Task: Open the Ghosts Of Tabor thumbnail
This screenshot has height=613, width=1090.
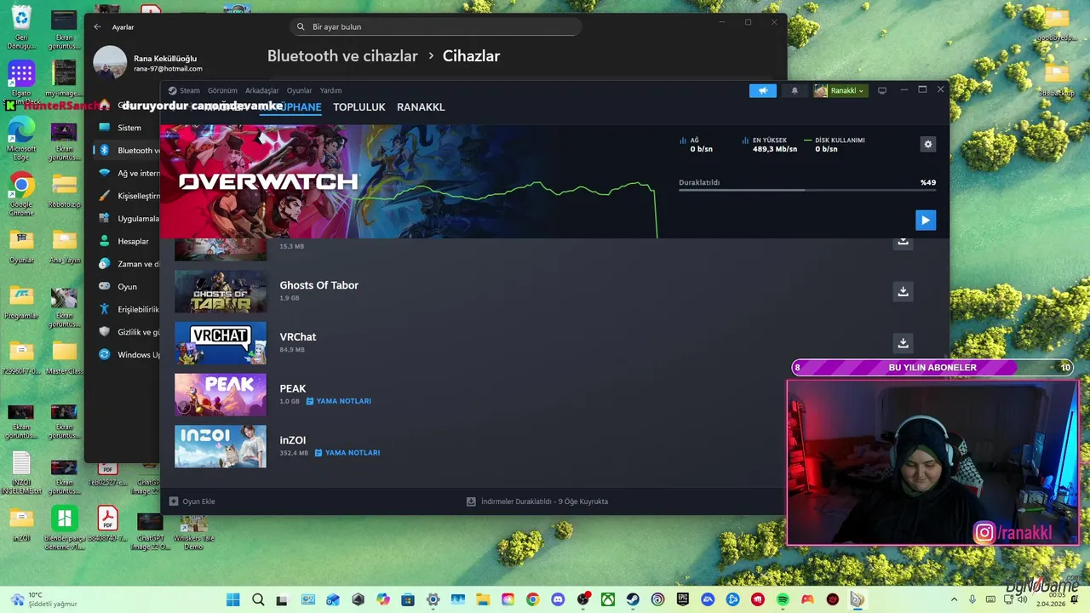Action: 221,291
